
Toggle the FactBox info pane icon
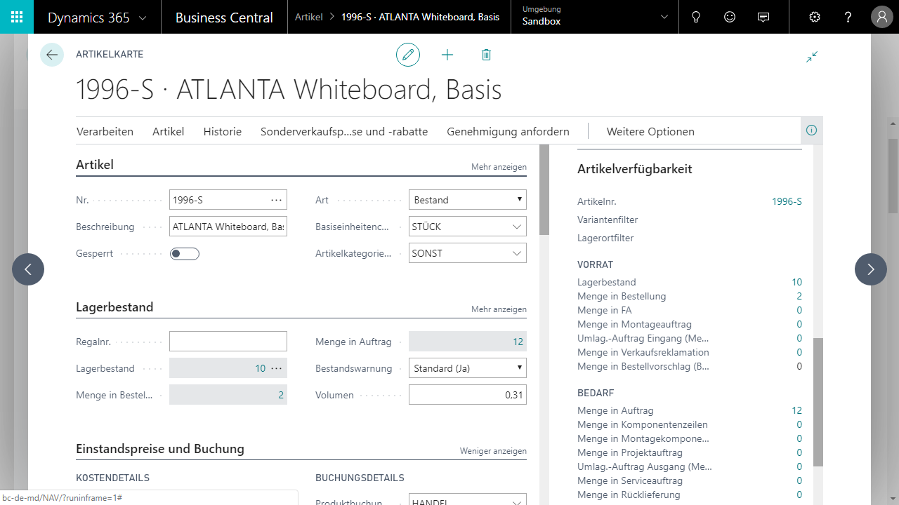[x=812, y=130]
